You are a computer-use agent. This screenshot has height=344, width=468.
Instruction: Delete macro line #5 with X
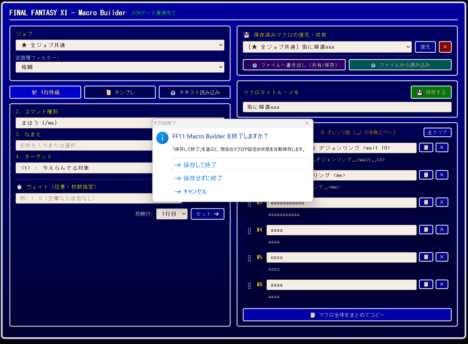(x=441, y=257)
